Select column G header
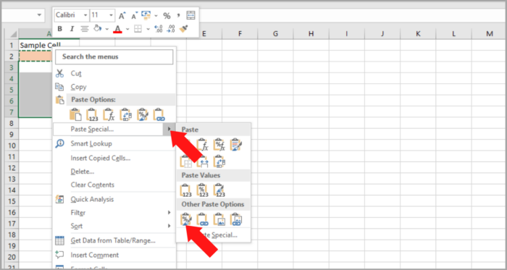The height and width of the screenshot is (270, 507). click(x=275, y=33)
